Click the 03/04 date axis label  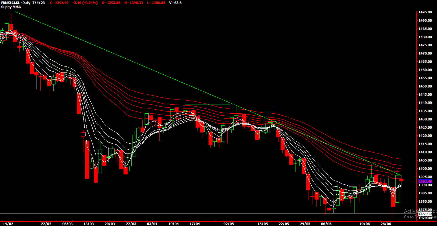point(152,224)
